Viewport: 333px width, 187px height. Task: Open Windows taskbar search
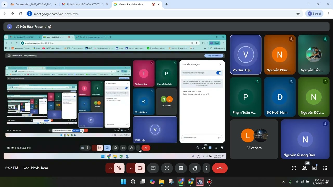133,182
